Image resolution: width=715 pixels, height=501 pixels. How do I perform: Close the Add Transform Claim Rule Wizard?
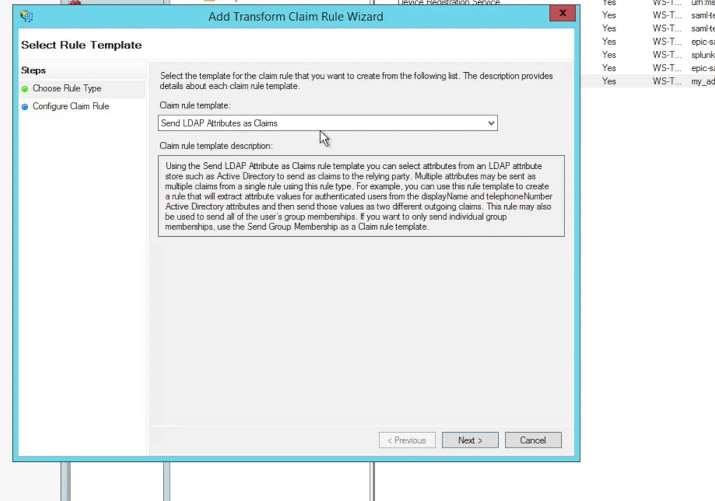click(562, 13)
